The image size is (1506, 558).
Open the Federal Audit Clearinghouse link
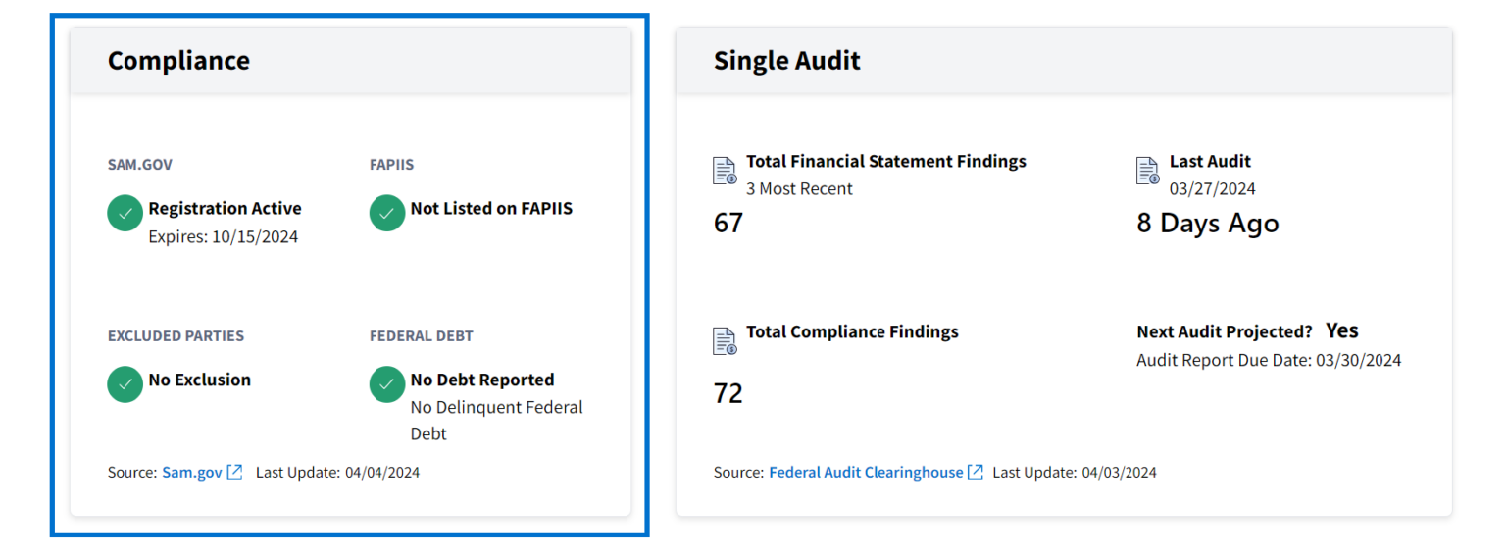tap(866, 473)
